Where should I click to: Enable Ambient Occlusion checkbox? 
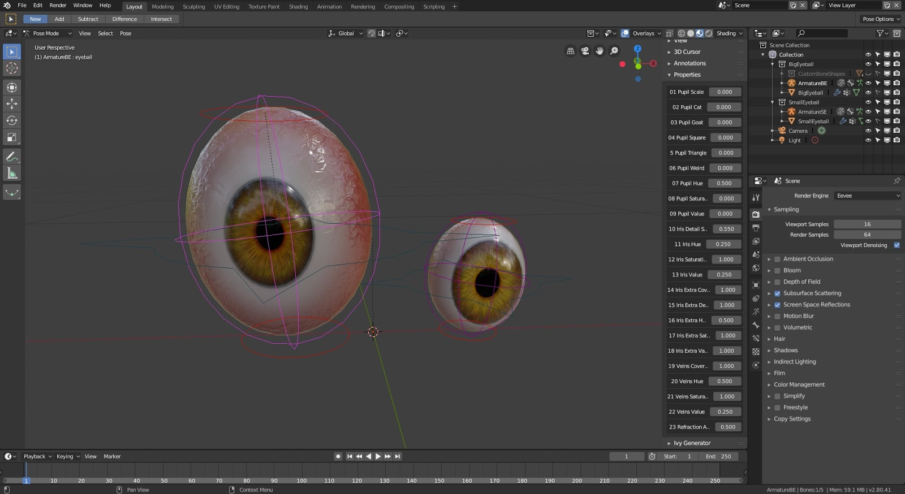tap(777, 259)
